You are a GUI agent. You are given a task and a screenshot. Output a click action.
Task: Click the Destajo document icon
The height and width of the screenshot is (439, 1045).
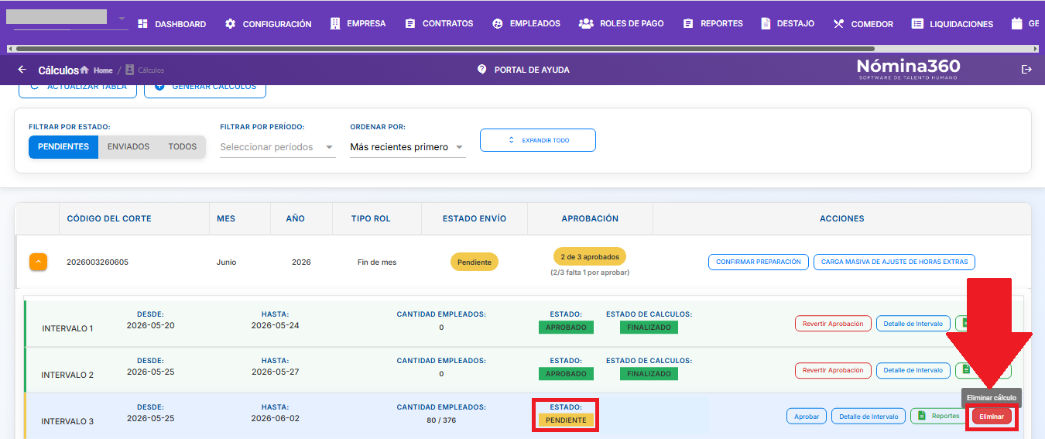[x=766, y=24]
